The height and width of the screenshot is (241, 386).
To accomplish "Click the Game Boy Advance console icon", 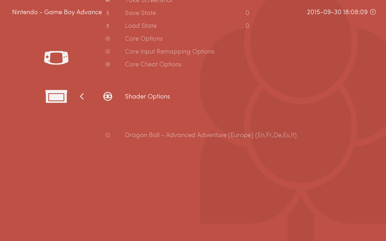I will pos(56,58).
